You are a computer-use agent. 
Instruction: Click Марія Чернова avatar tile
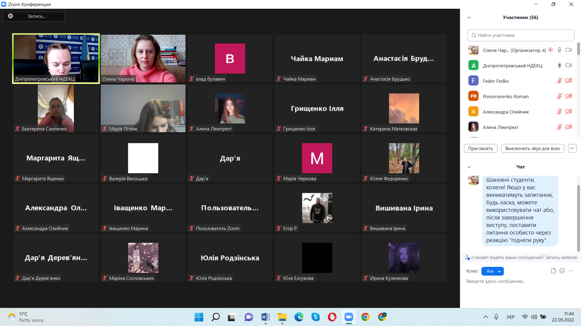coord(317,158)
